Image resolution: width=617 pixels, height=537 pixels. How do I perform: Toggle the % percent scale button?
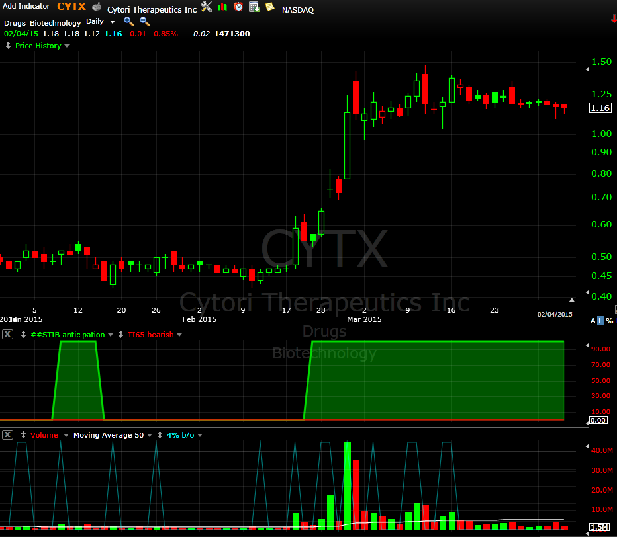[610, 321]
